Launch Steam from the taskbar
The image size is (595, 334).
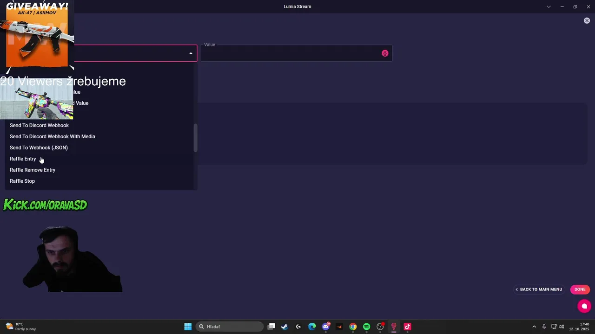point(284,327)
